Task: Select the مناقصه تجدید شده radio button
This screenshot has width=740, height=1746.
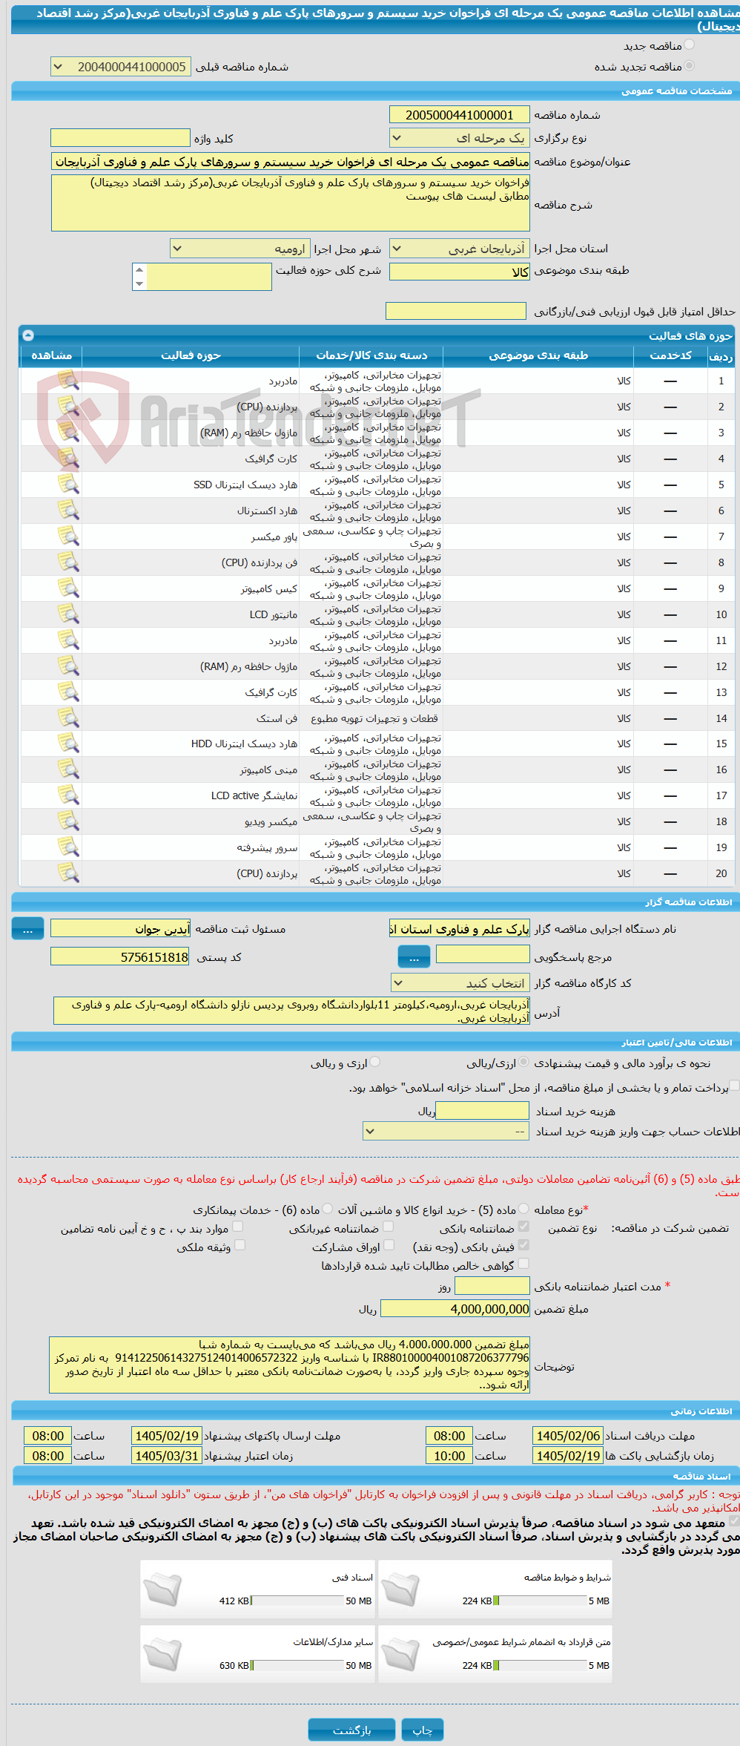Action: point(690,66)
